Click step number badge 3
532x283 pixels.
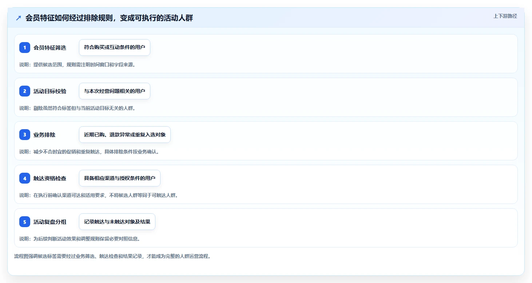25,135
